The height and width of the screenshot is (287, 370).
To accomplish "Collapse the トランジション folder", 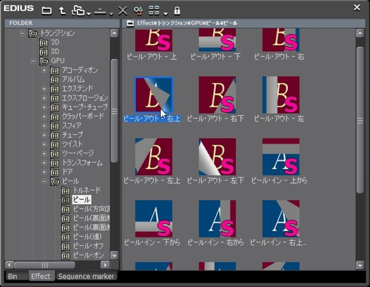I will click(22, 33).
